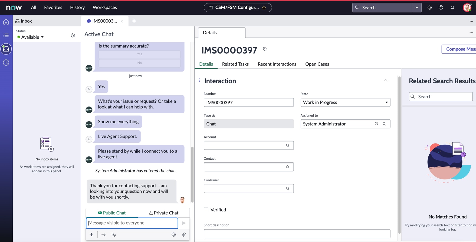Collapse the Interaction section

[x=386, y=80]
